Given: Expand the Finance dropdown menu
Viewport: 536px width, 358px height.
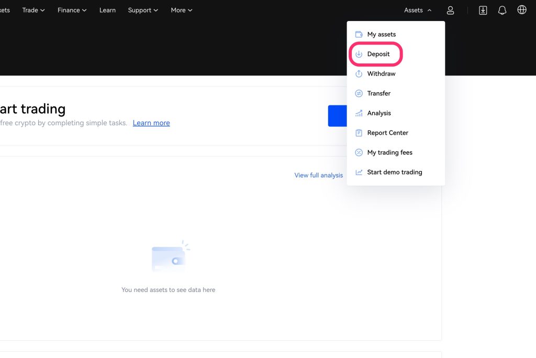Looking at the screenshot, I should (x=72, y=10).
